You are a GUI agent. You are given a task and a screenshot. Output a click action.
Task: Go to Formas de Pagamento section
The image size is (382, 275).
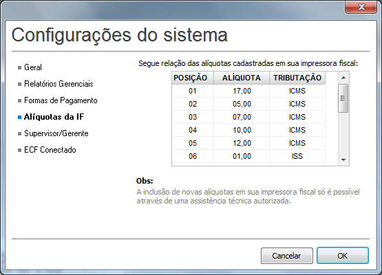click(x=61, y=100)
